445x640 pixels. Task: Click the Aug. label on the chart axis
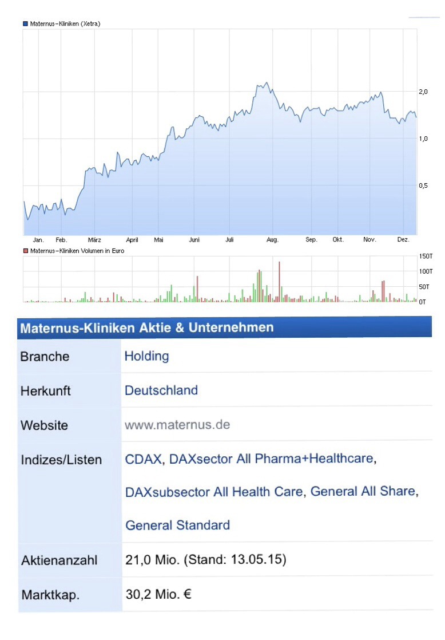click(272, 240)
